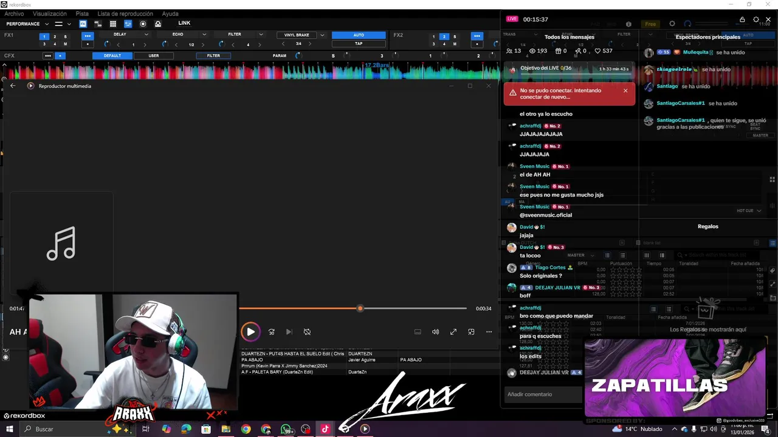Toggle the CFX single-dot mode button
Viewport: 778px width, 437px height.
click(x=60, y=56)
